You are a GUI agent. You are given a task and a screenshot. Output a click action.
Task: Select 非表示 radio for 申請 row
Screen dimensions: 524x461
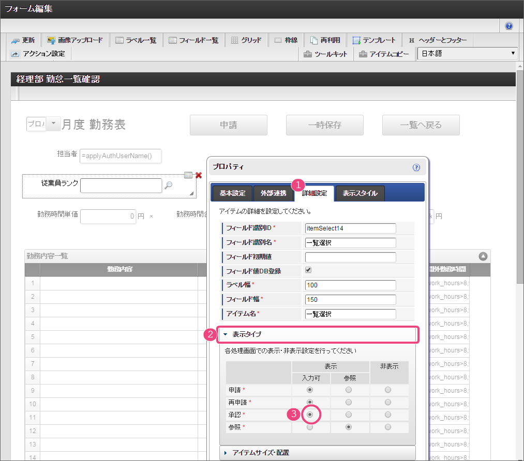tap(388, 390)
